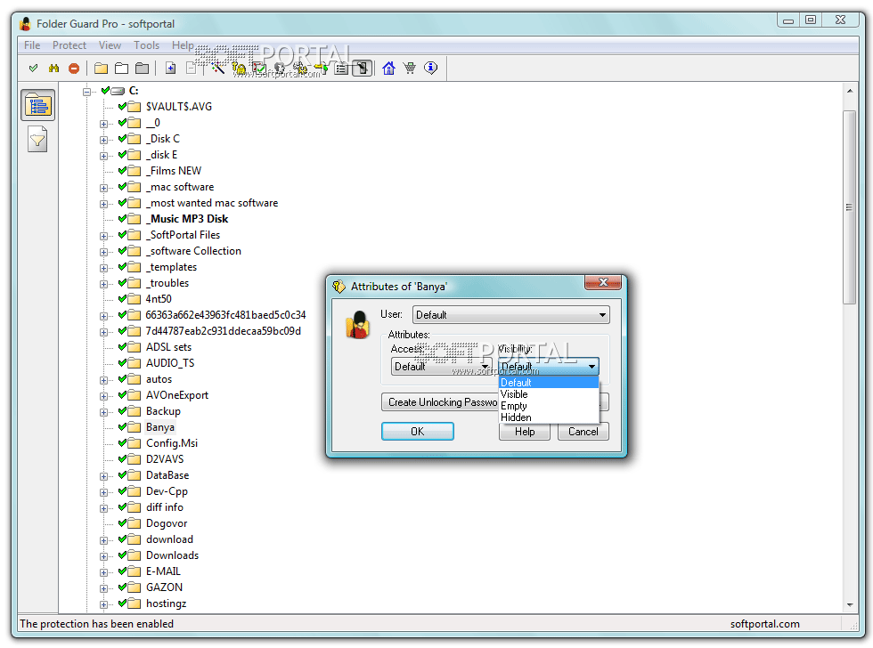Image resolution: width=873 pixels, height=648 pixels.
Task: Click the green checkmark apply toolbar icon
Action: 34,69
